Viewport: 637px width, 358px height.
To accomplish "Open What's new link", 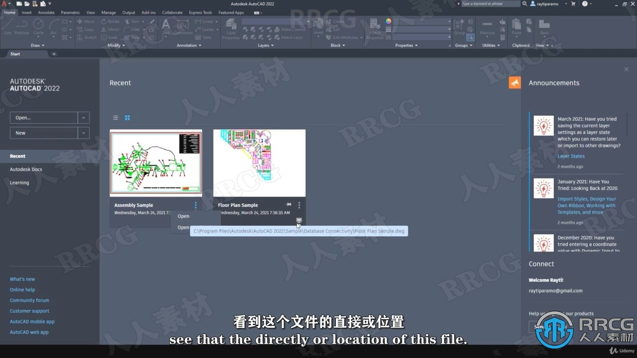I will point(22,279).
